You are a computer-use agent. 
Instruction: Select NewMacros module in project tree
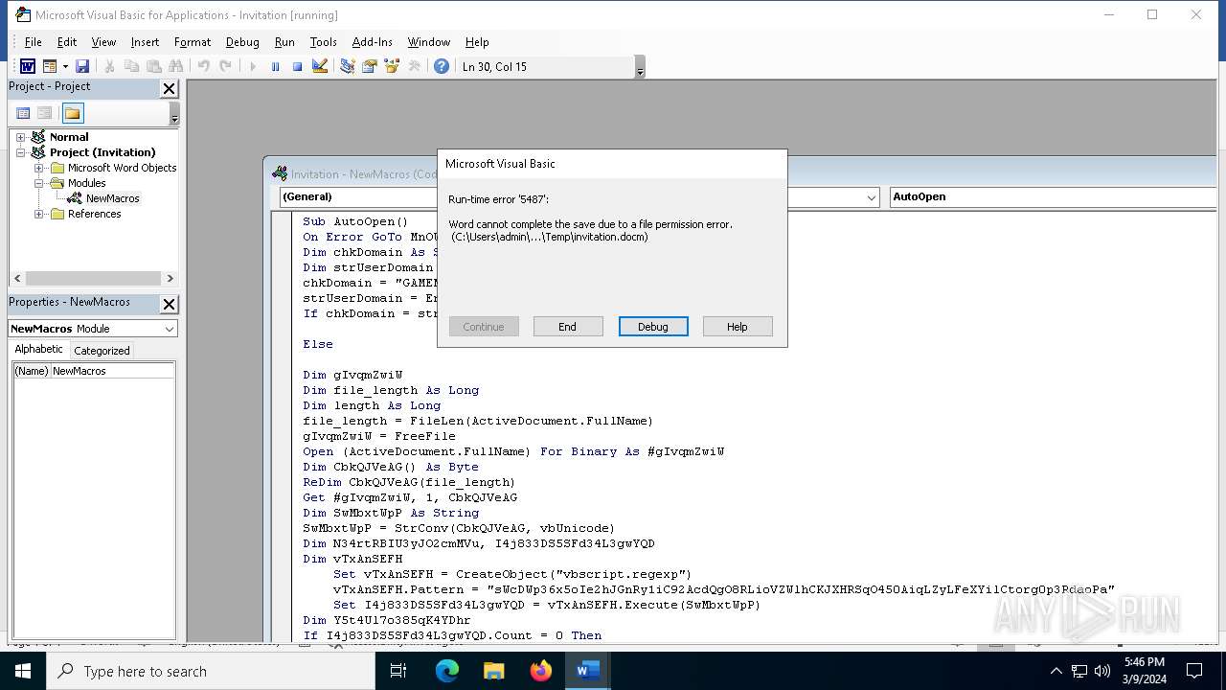(112, 198)
